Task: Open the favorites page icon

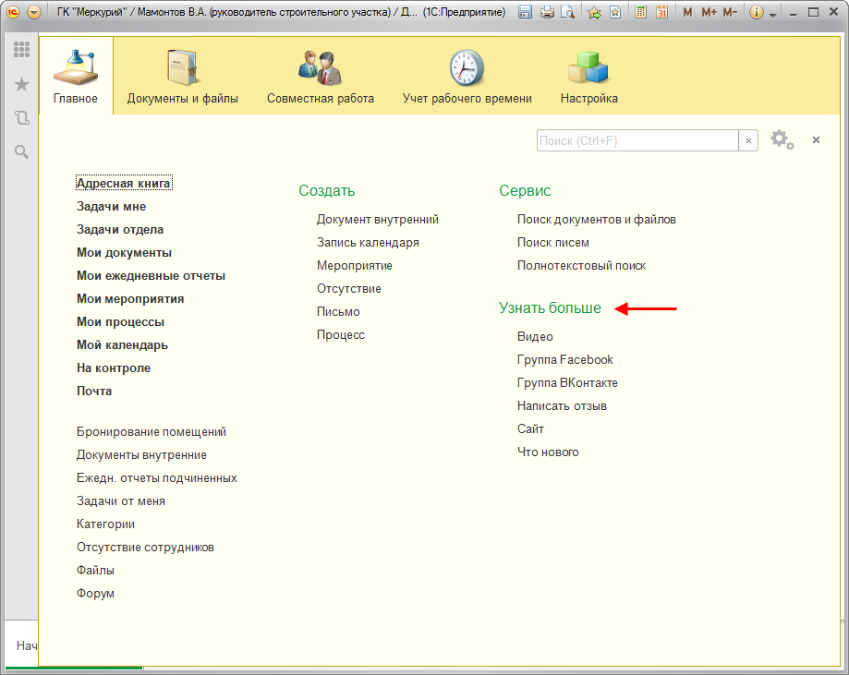Action: (x=615, y=12)
